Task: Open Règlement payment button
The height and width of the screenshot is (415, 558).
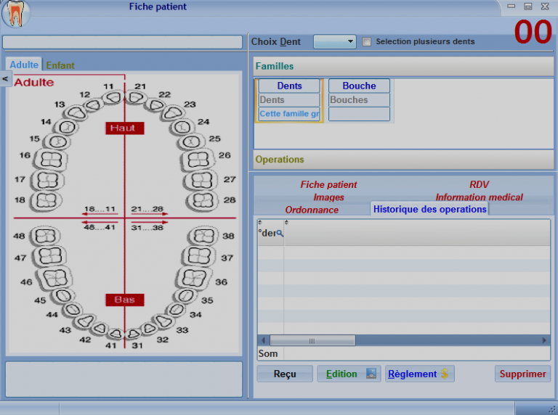Action: coord(419,374)
